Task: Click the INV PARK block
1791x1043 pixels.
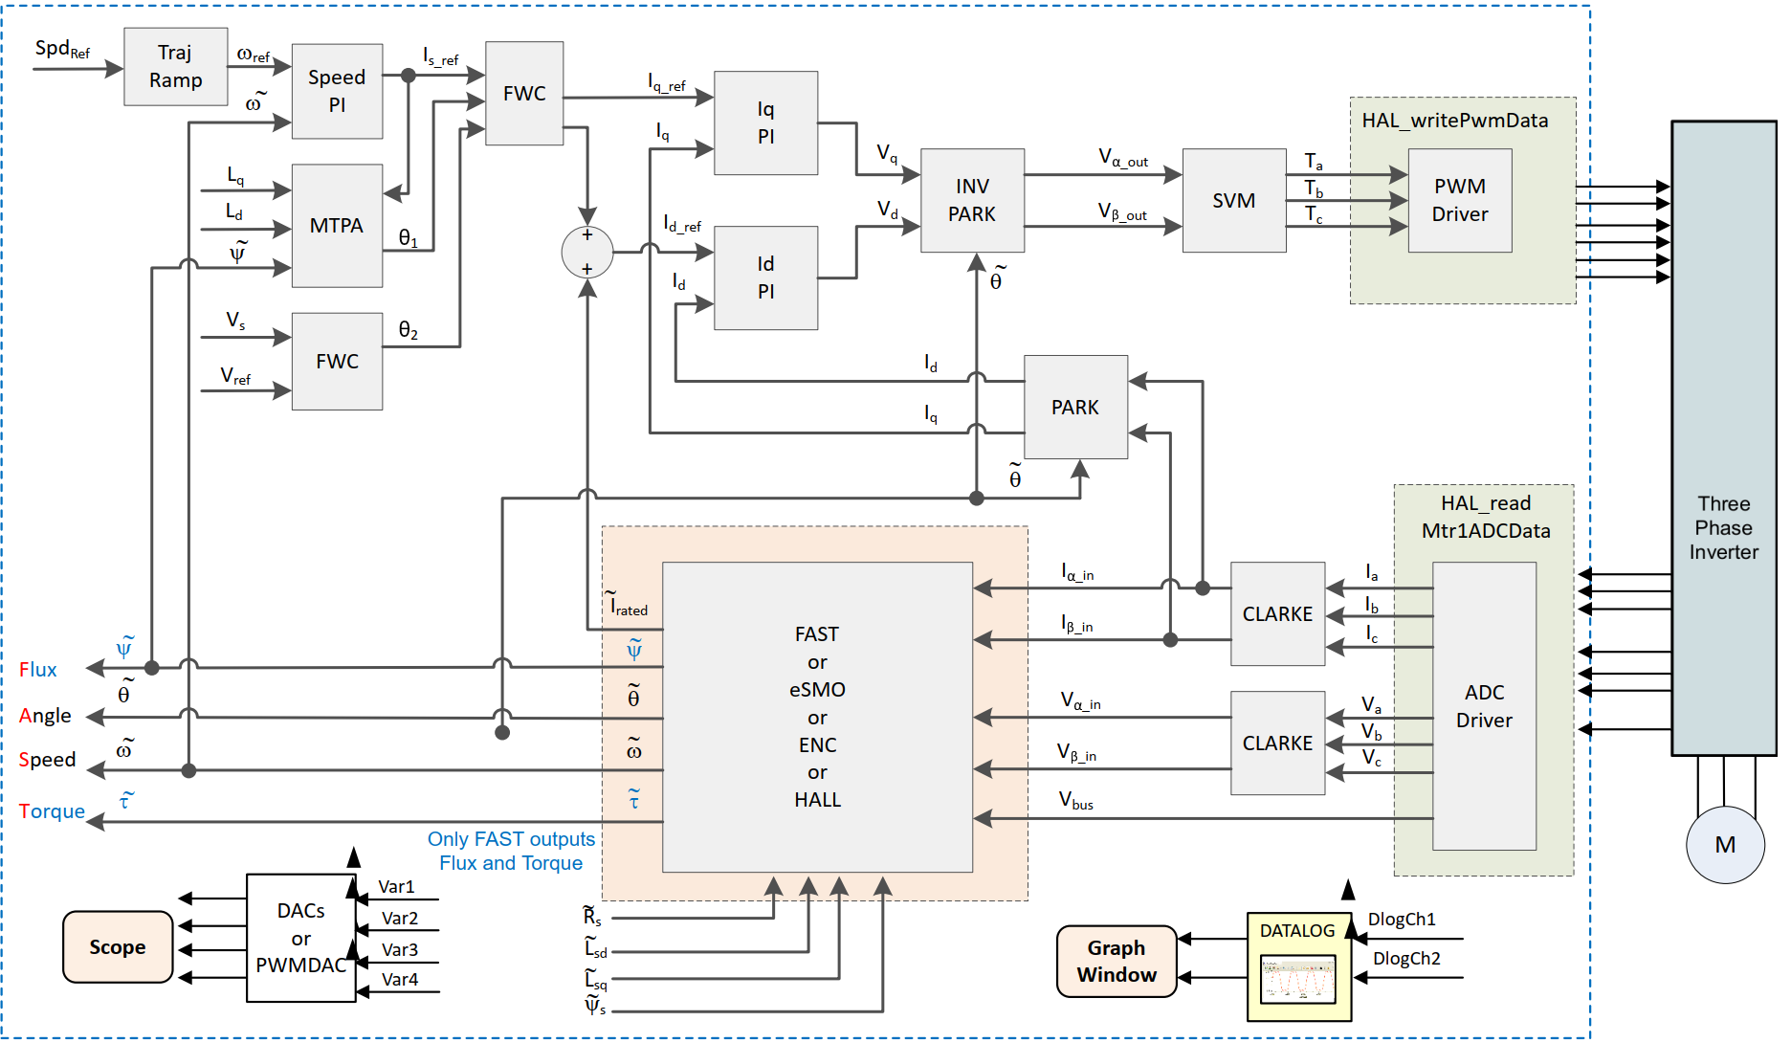Action: coord(972,200)
